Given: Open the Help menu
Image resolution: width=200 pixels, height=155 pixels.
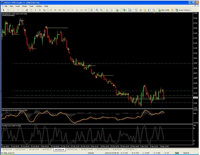Looking at the screenshot, I should coord(46,6).
